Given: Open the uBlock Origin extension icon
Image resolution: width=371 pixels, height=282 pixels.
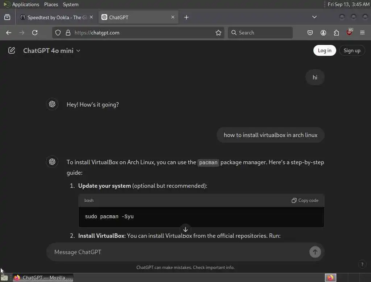Looking at the screenshot, I should pyautogui.click(x=350, y=32).
